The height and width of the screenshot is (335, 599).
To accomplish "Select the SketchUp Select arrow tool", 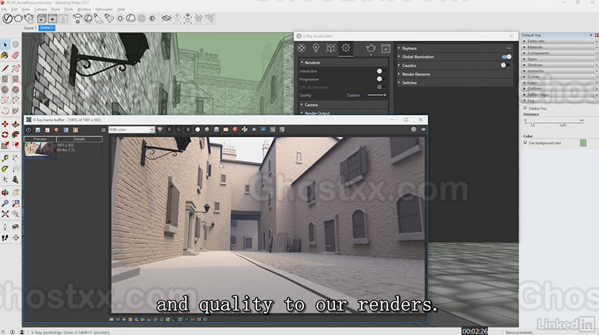I will point(5,45).
